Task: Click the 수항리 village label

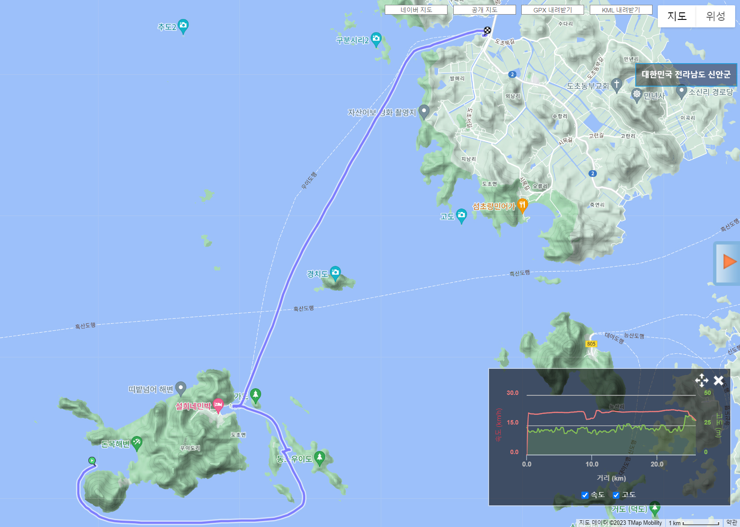Action: 560,116
